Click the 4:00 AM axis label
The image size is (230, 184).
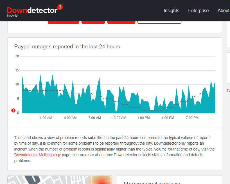70,118
